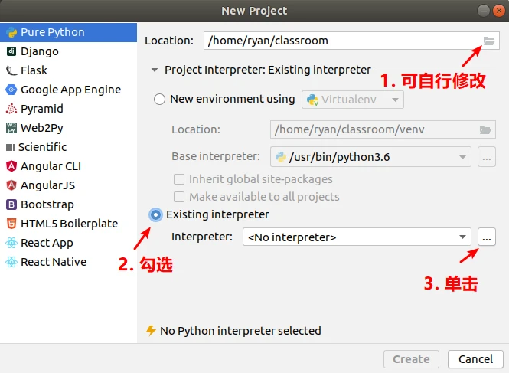Click No Python interpreter selected message
The image size is (509, 373).
click(x=240, y=331)
